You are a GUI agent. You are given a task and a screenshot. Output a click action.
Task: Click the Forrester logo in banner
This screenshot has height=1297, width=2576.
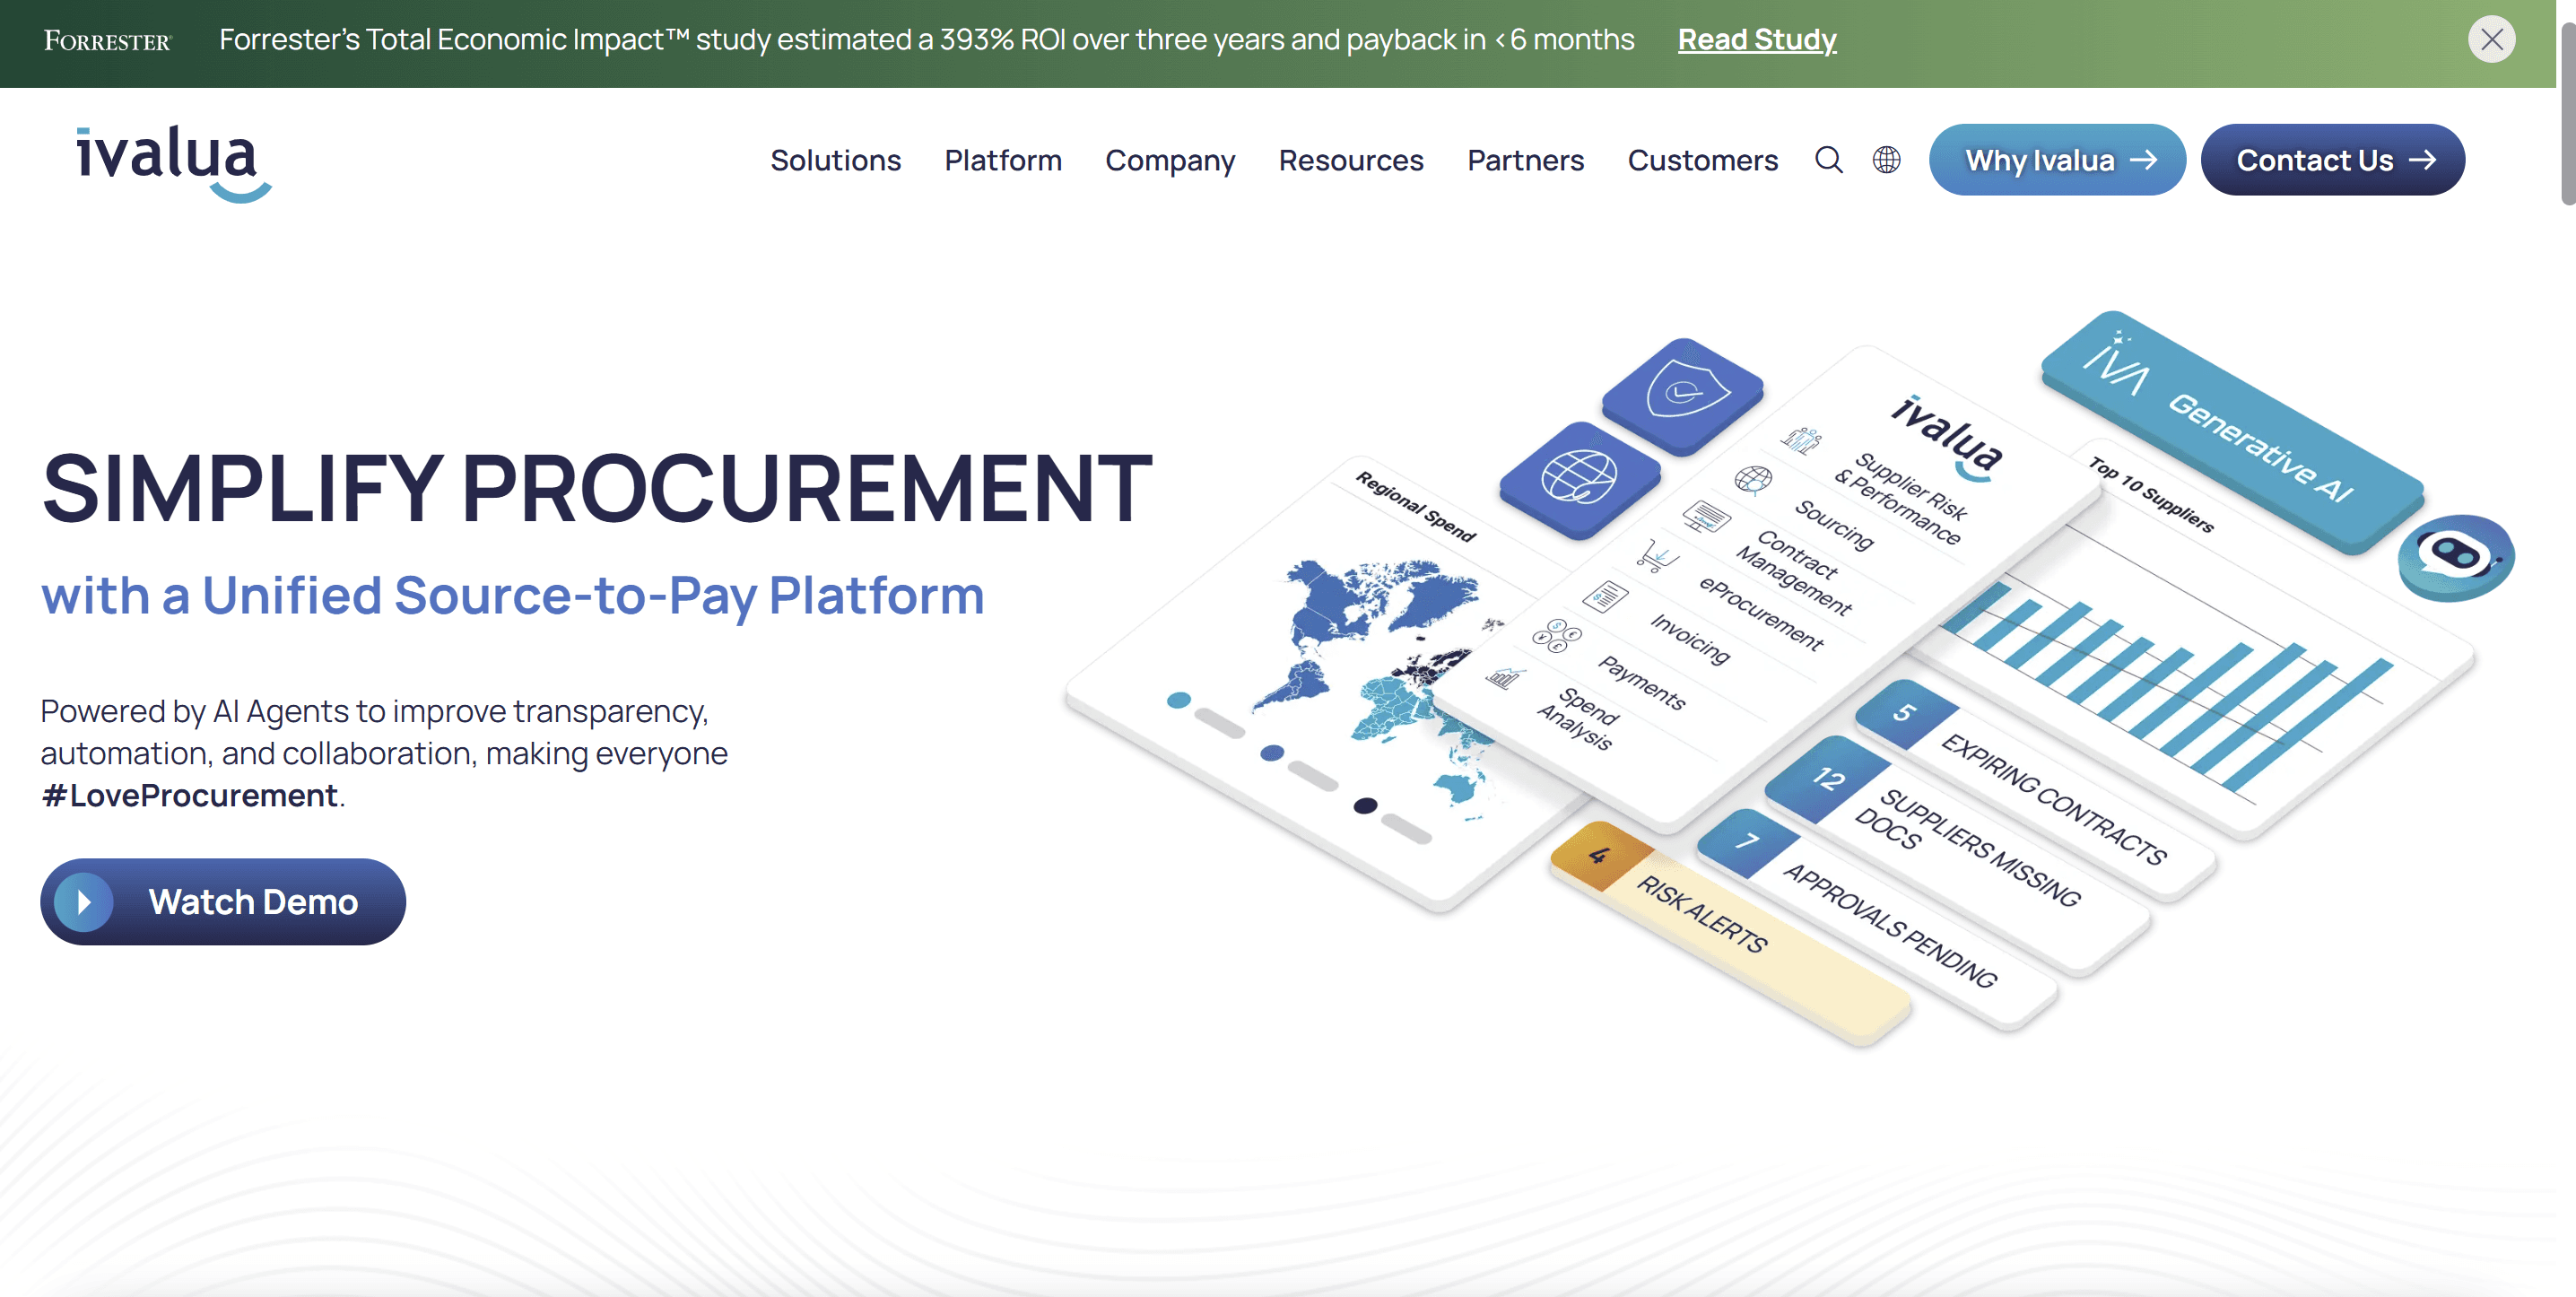point(107,41)
